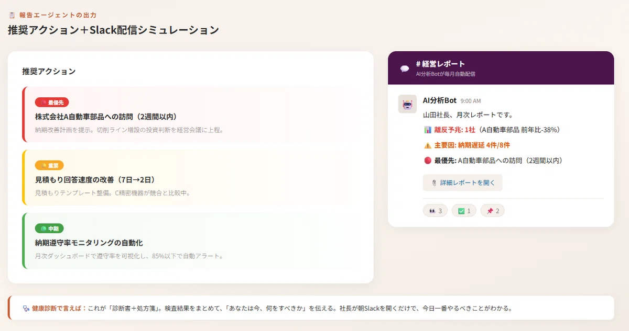Click the yellow 重要 priority badge

coord(49,165)
